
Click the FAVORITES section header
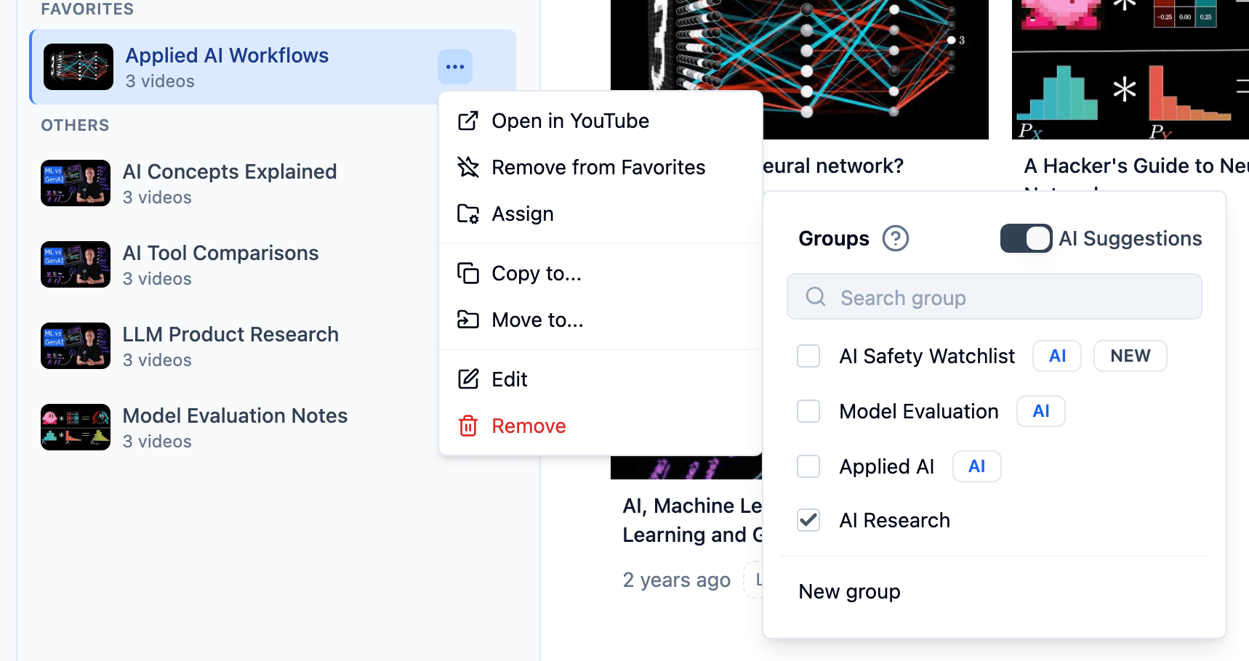click(87, 9)
